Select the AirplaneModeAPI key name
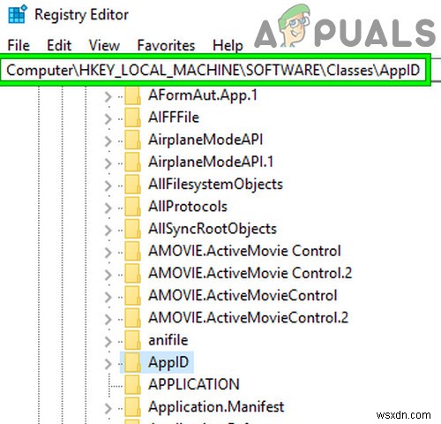 (x=206, y=140)
